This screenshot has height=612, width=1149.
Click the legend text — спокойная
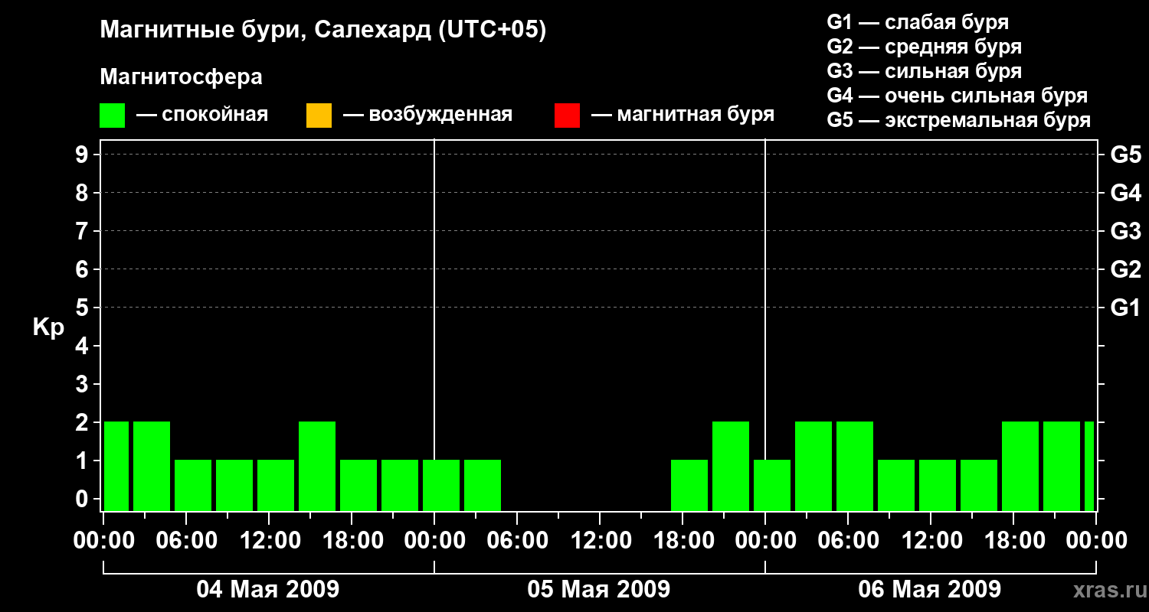click(202, 115)
